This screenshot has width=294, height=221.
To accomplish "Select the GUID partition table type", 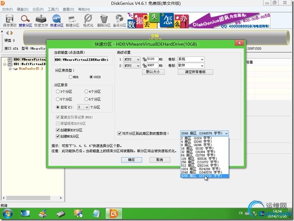I will pos(95,77).
